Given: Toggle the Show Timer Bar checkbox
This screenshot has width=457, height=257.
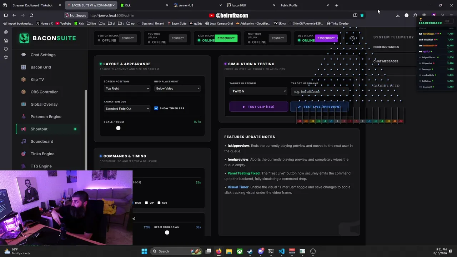Looking at the screenshot, I should [156, 108].
